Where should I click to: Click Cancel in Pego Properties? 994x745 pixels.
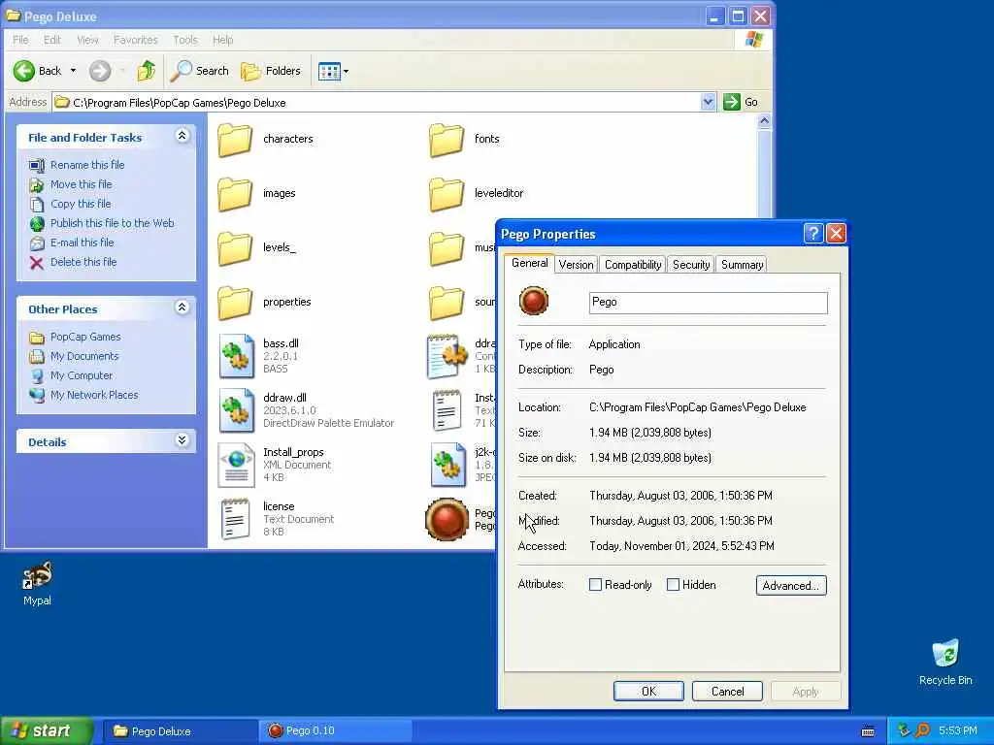(x=727, y=691)
